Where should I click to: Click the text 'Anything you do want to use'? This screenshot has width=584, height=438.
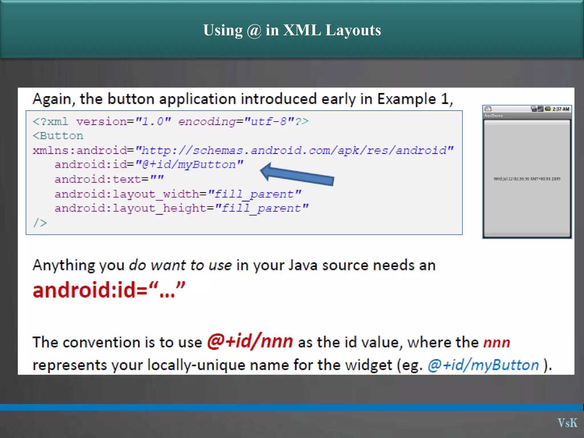point(132,265)
